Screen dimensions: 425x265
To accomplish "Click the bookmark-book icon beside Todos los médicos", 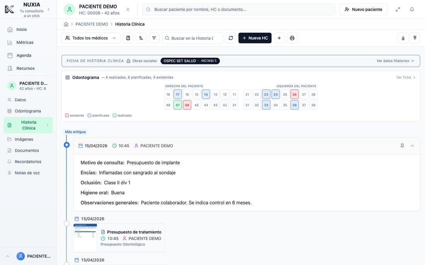I will [x=128, y=38].
